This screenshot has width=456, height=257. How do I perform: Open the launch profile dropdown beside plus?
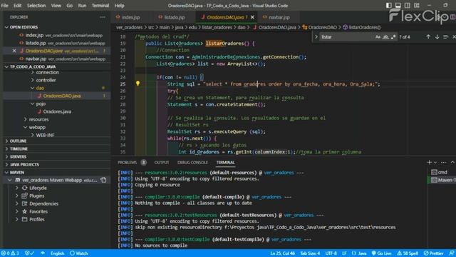(435, 162)
